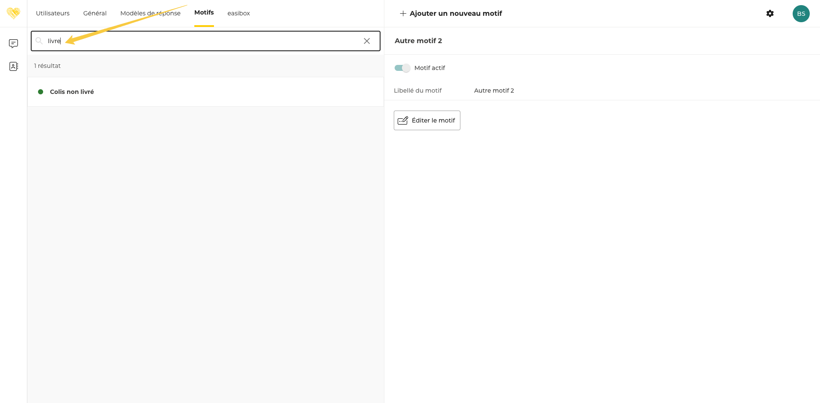Click the magnifying glass search icon
The height and width of the screenshot is (403, 820).
(x=39, y=41)
